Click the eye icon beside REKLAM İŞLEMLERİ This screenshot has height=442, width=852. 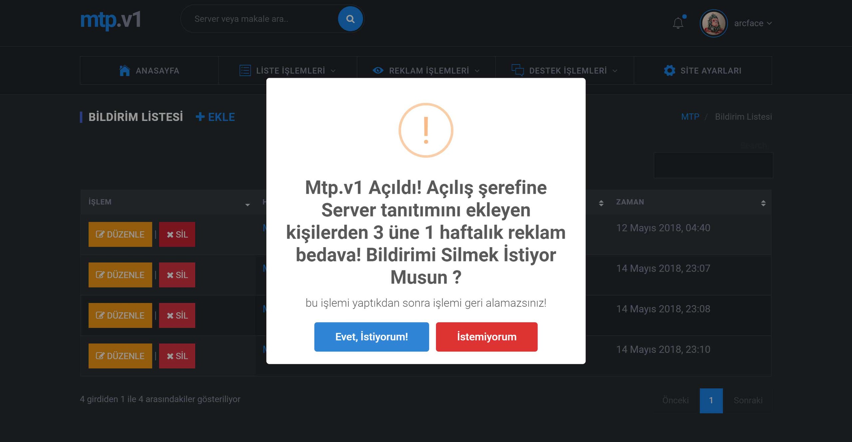tap(378, 71)
